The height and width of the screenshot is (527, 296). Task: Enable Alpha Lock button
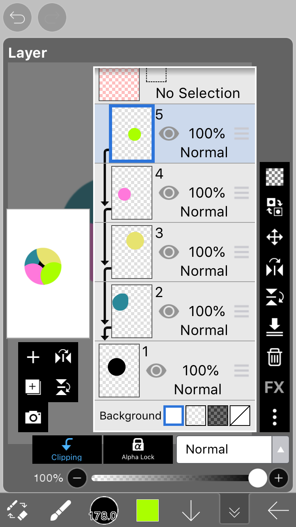click(x=138, y=450)
